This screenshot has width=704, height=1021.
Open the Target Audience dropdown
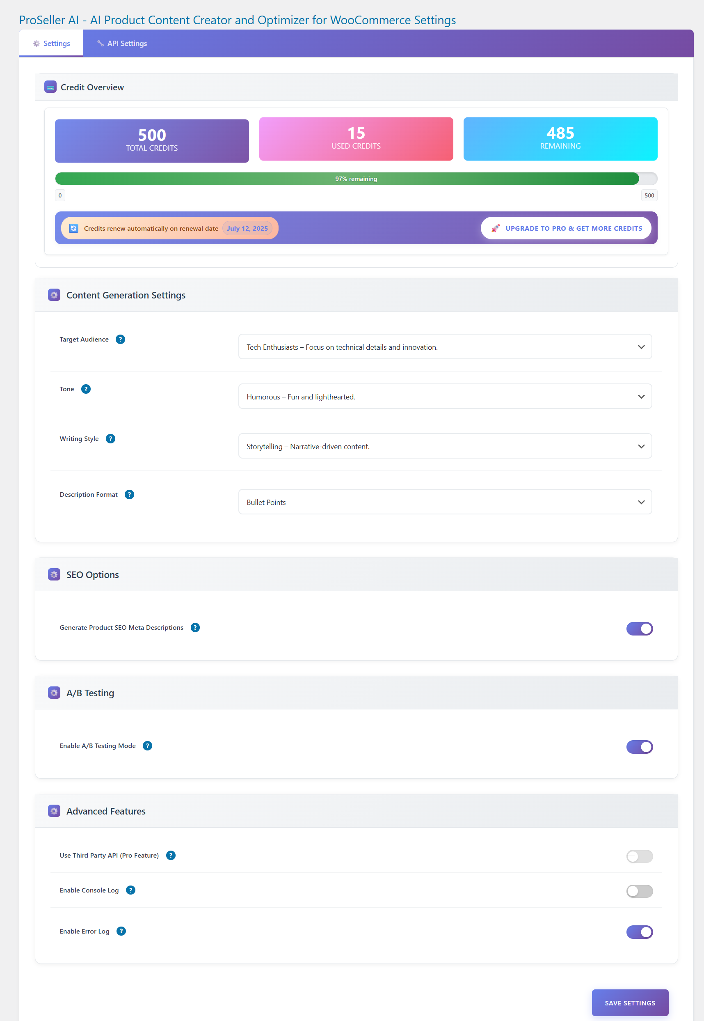pyautogui.click(x=445, y=347)
